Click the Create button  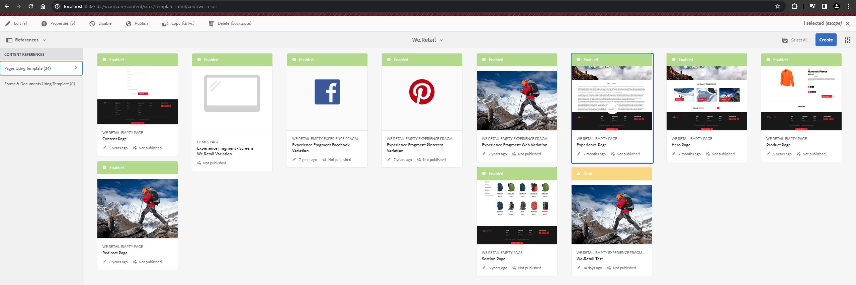[x=826, y=40]
